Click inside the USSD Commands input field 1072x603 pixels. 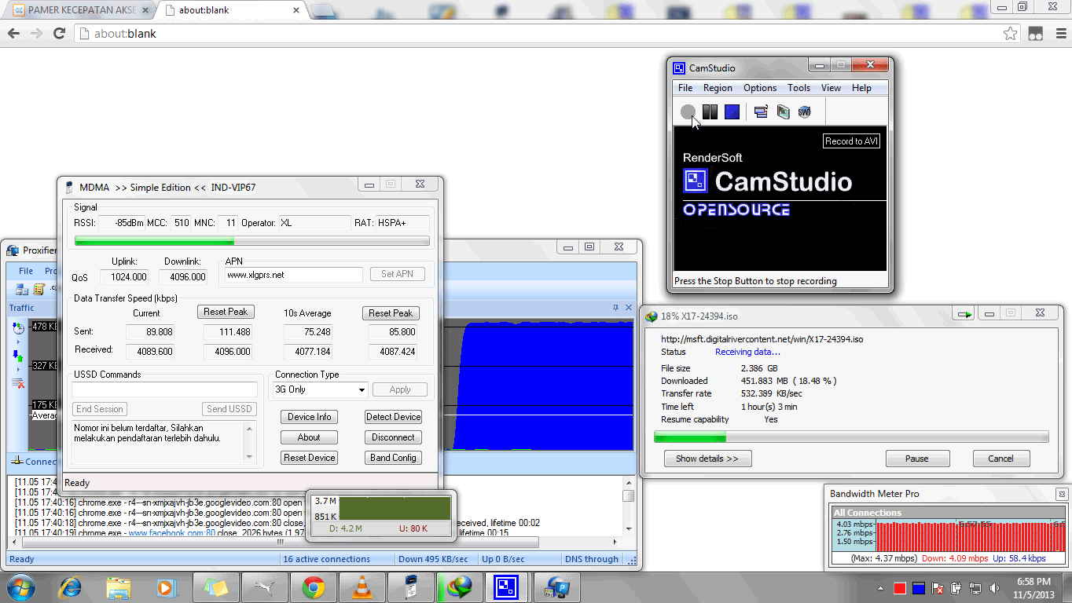(164, 389)
